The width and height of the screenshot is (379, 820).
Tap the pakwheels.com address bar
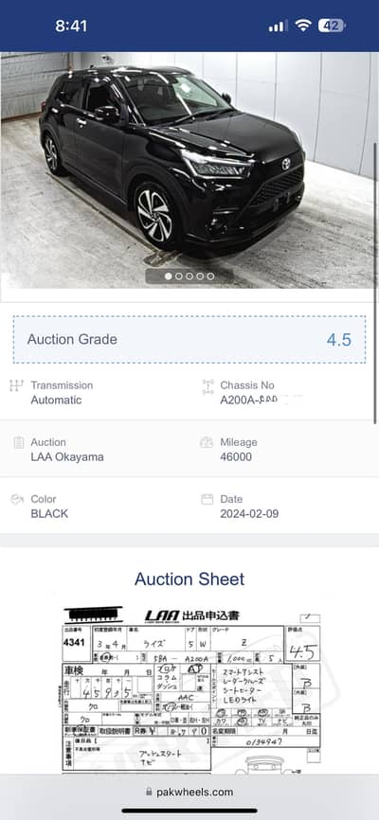189,792
